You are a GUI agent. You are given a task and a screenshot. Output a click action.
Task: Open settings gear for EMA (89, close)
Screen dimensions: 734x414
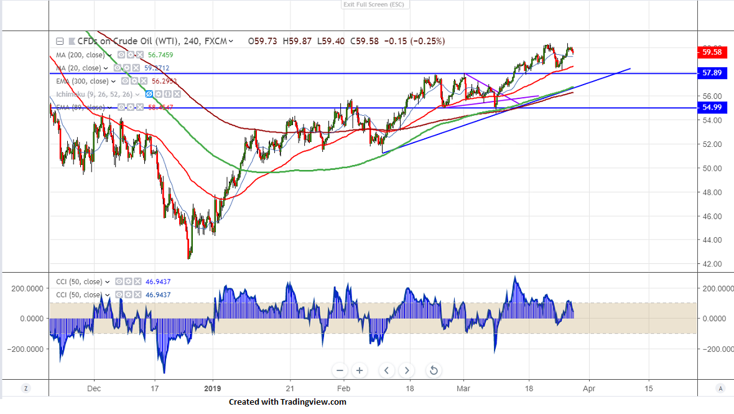click(x=130, y=107)
